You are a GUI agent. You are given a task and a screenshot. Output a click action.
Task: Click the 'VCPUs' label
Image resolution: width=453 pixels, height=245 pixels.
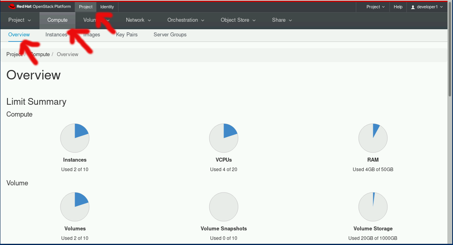coord(224,160)
